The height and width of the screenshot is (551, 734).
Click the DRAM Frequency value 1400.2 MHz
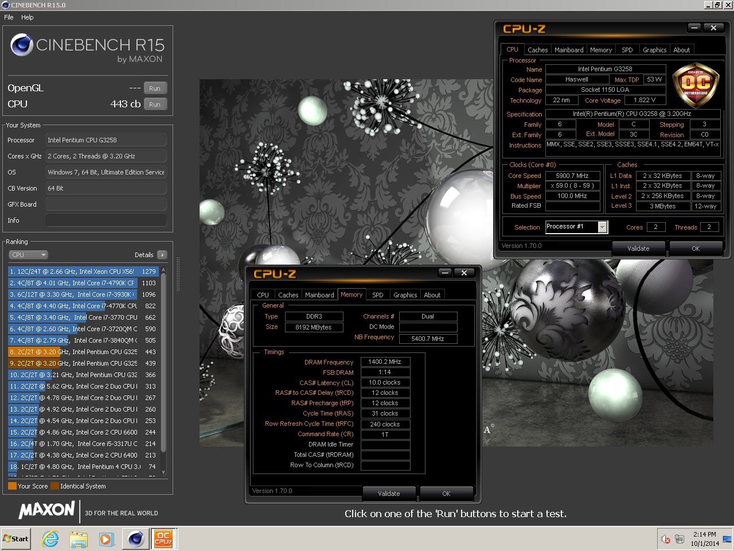(x=385, y=362)
